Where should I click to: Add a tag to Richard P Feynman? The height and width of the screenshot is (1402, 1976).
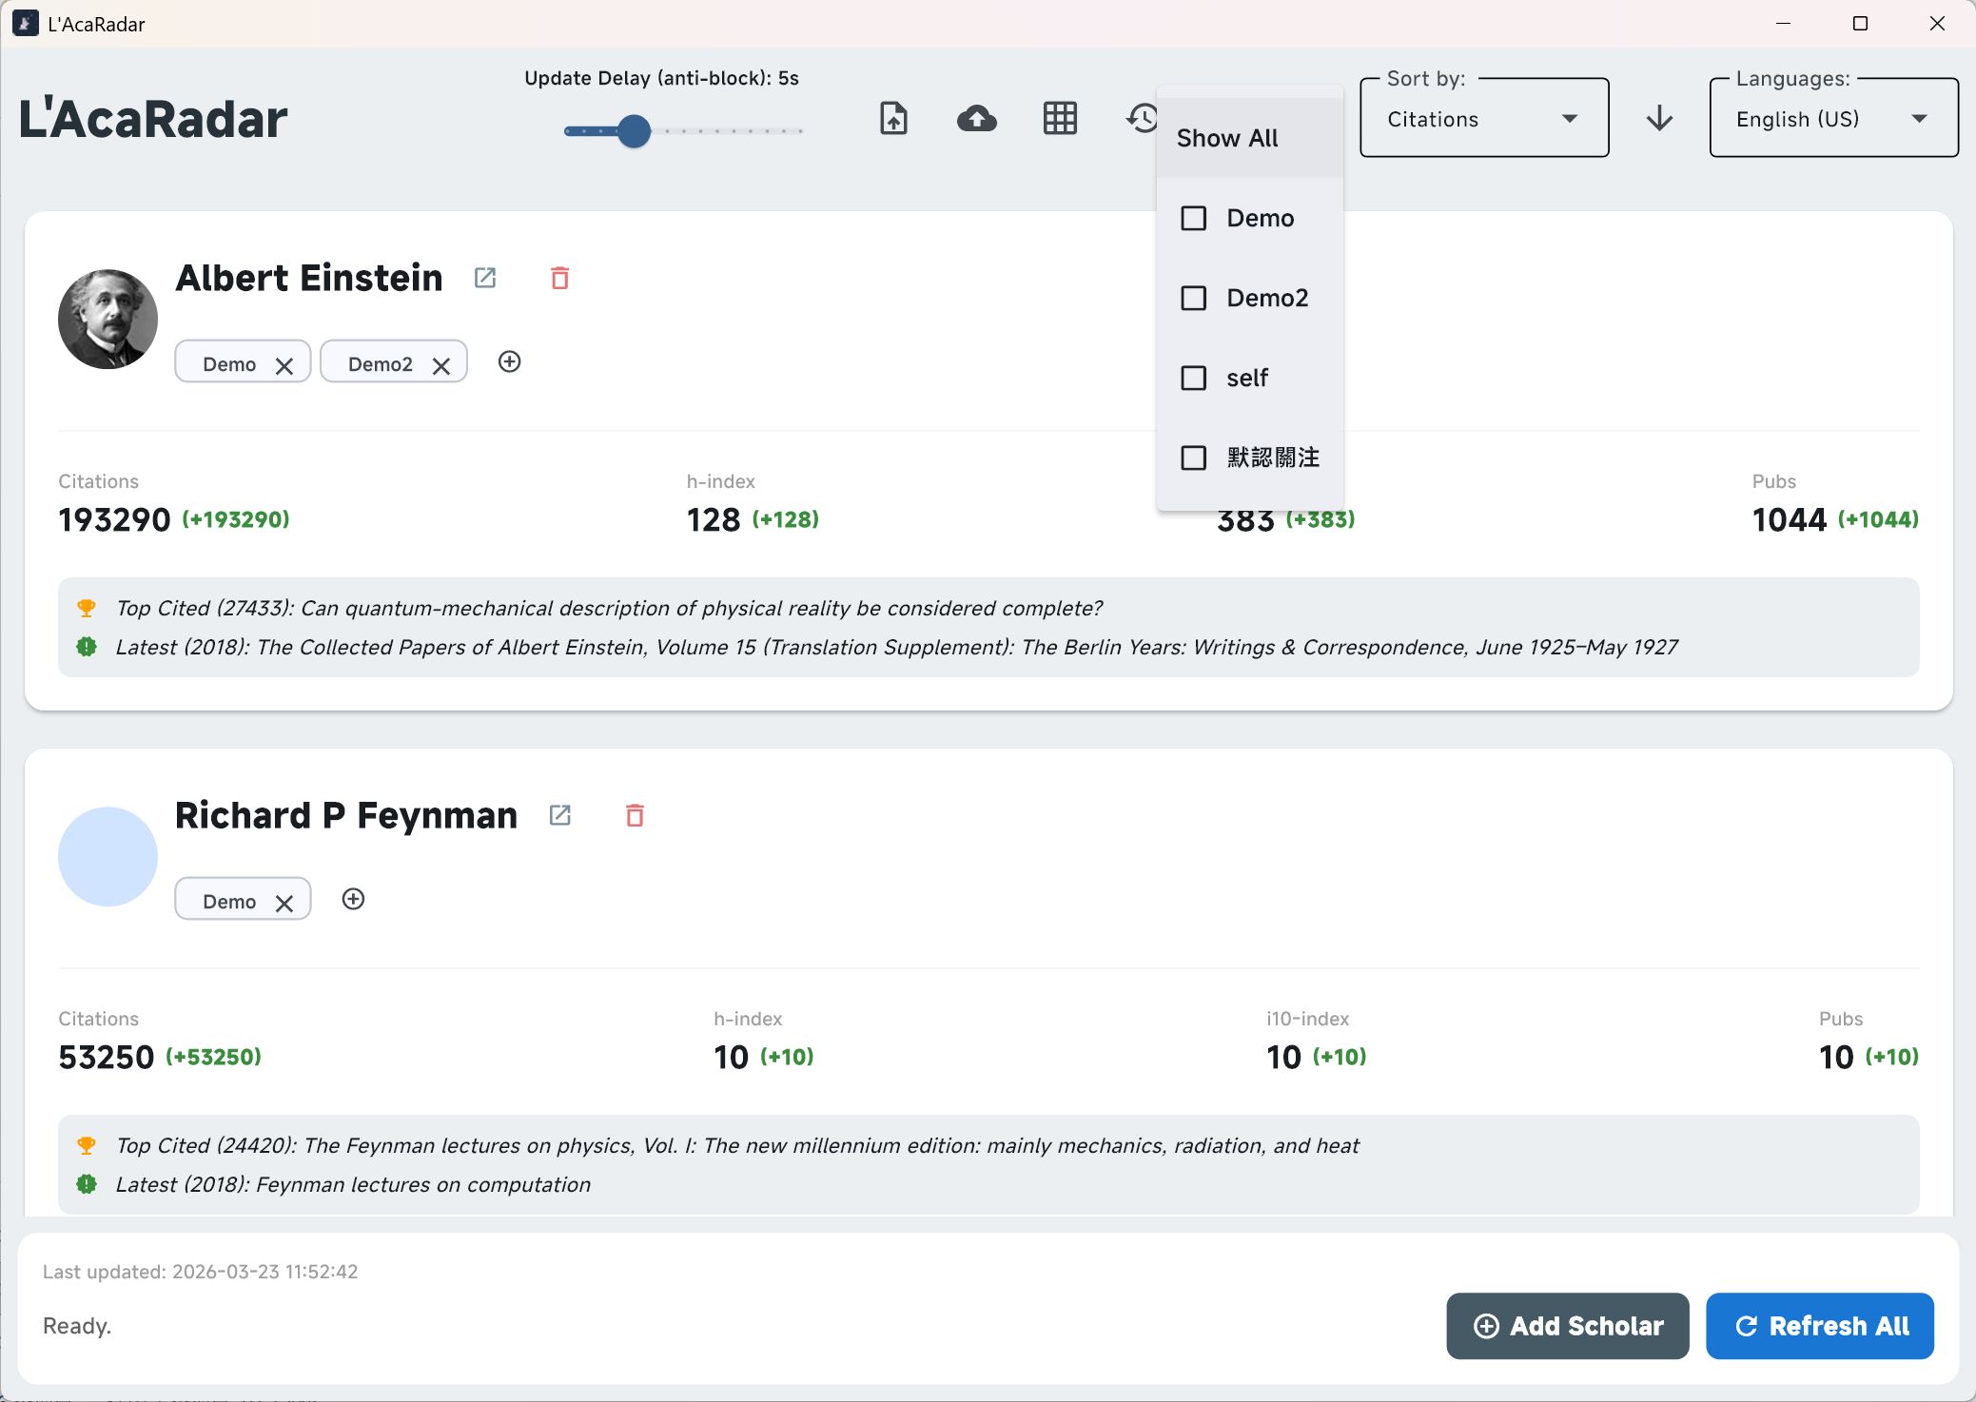pyautogui.click(x=353, y=899)
